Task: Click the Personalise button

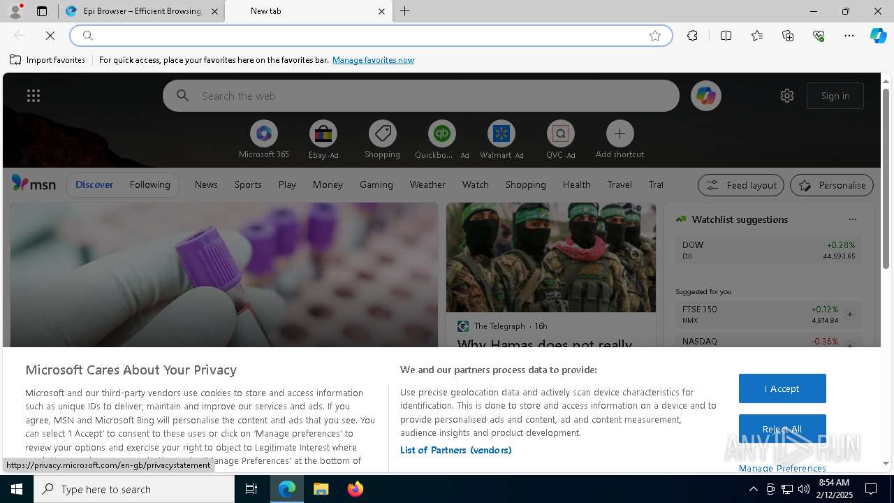Action: (x=832, y=185)
